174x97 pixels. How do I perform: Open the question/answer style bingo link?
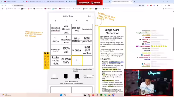(x=113, y=63)
